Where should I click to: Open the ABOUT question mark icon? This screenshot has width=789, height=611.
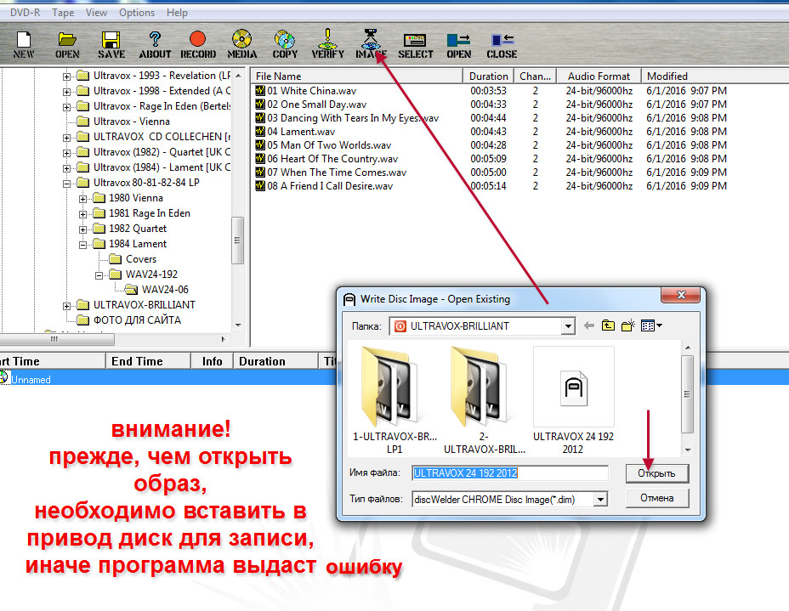[x=155, y=45]
